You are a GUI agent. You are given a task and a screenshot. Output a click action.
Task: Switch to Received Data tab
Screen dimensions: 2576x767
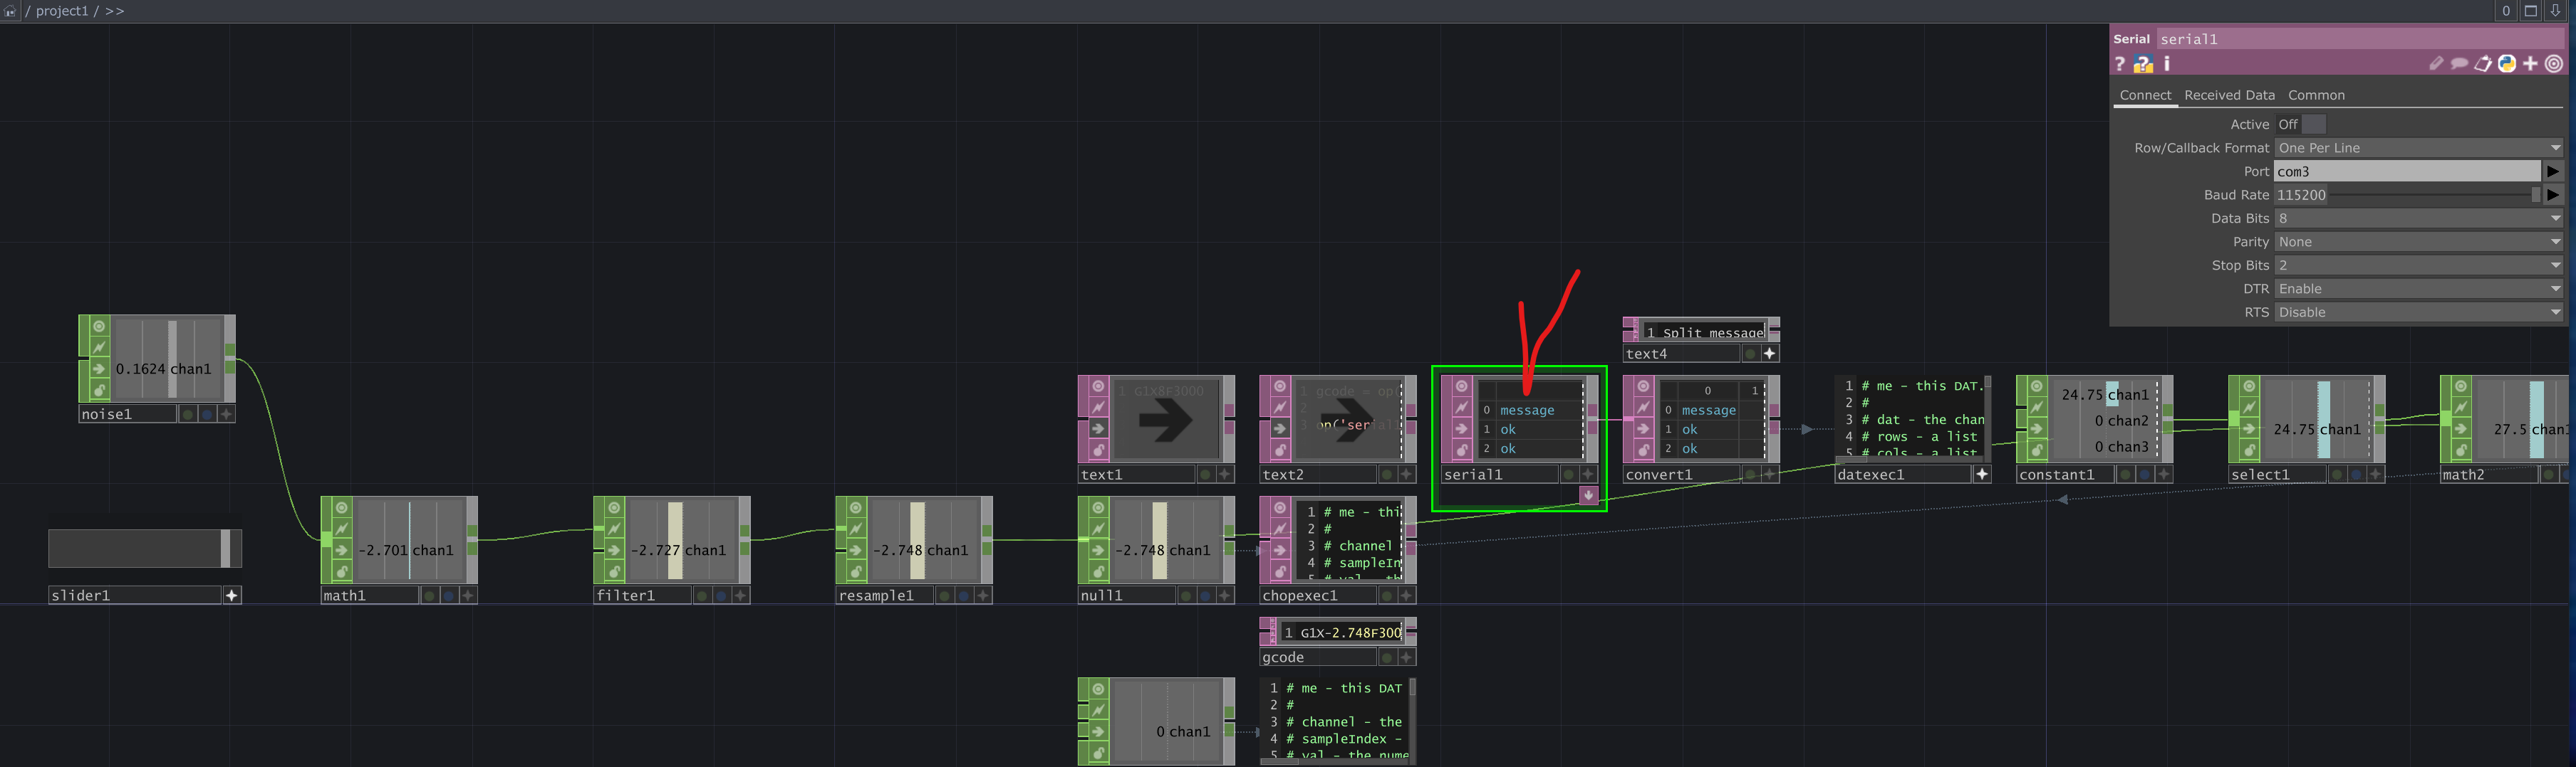click(x=2229, y=95)
